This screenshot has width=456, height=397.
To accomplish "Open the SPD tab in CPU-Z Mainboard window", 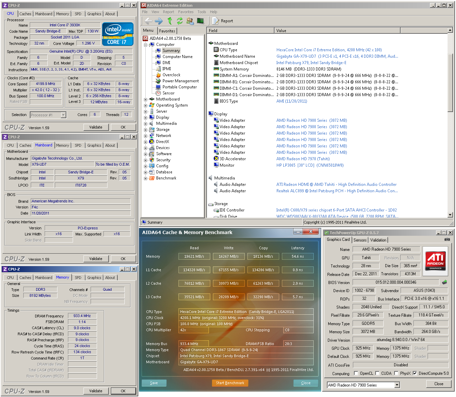I will pyautogui.click(x=78, y=145).
